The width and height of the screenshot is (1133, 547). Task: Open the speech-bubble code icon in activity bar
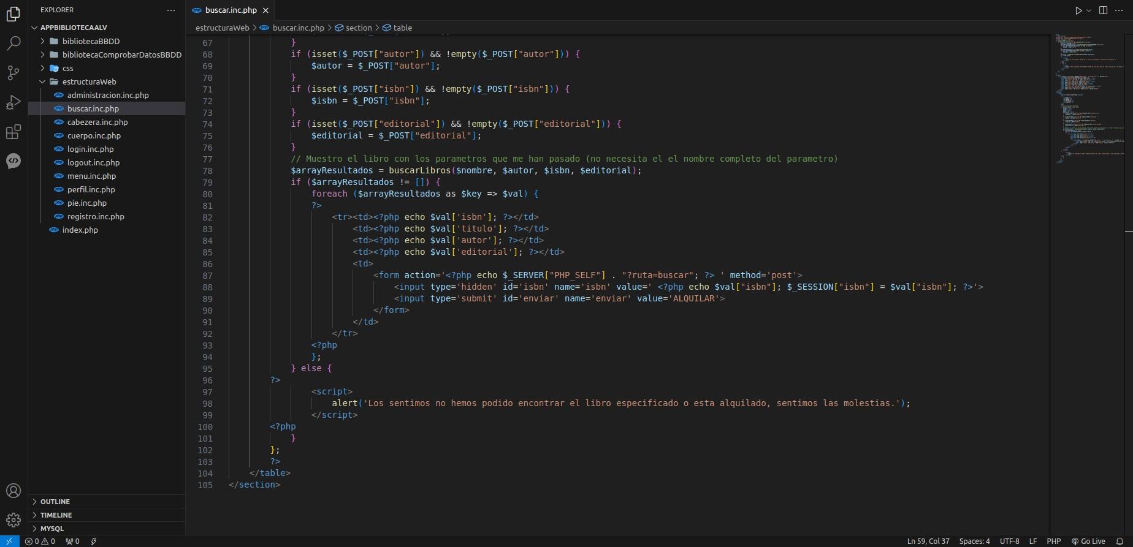pos(13,161)
